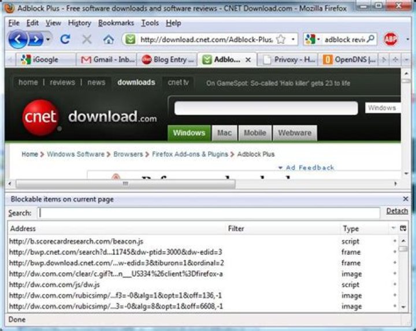Viewport: 416px width, 331px height.
Task: Select the bwp.cnet.com search frame row
Action: click(x=203, y=252)
